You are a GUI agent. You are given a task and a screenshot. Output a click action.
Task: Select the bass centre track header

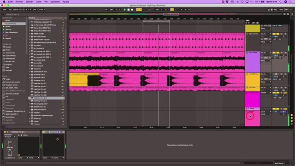pos(253,41)
